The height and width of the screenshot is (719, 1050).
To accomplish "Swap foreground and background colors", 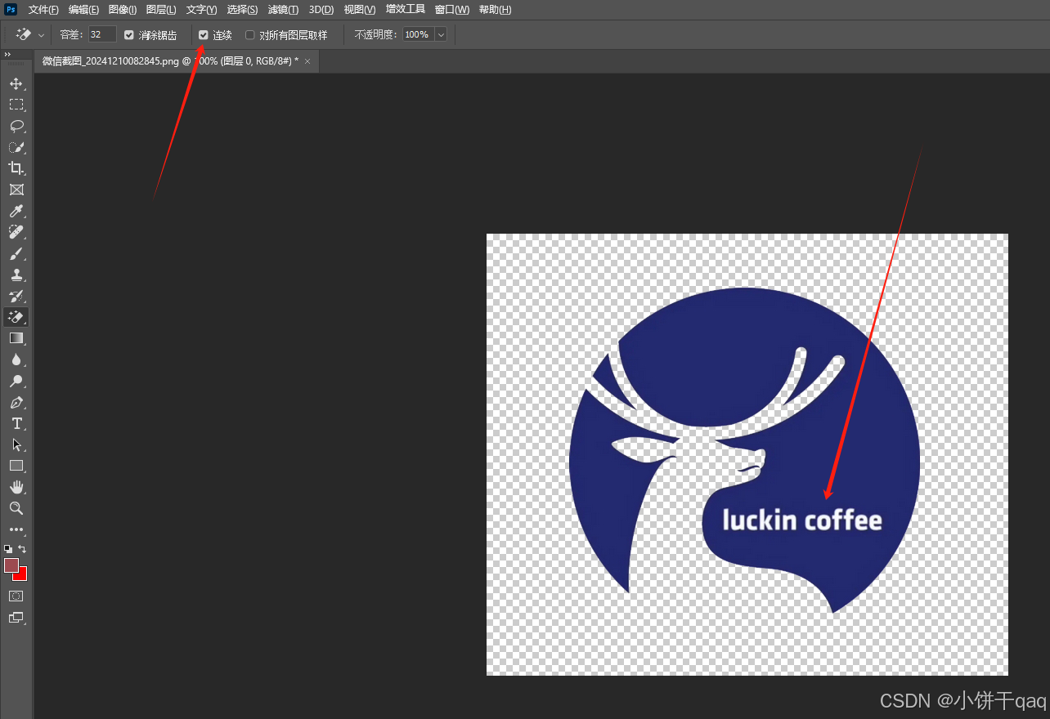I will tap(23, 549).
